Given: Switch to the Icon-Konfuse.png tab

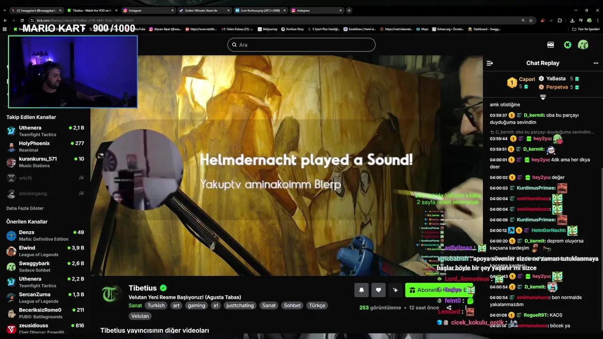Looking at the screenshot, I should pos(261,10).
